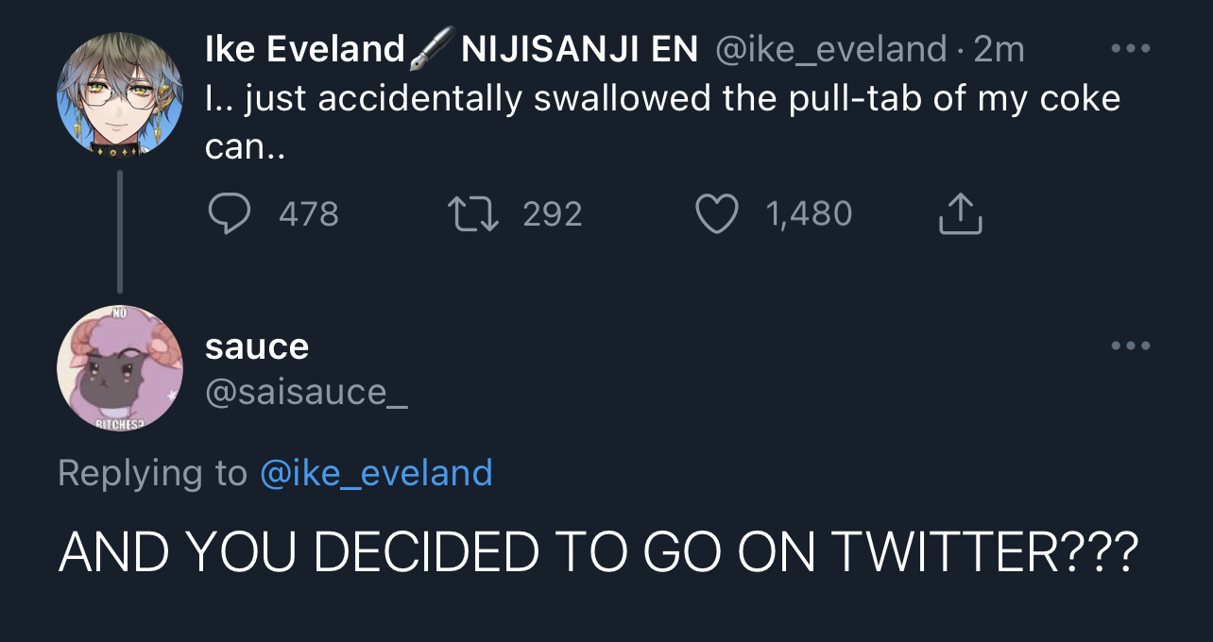Click the 1,480 likes count
Screen dimensions: 1213x642
click(809, 214)
